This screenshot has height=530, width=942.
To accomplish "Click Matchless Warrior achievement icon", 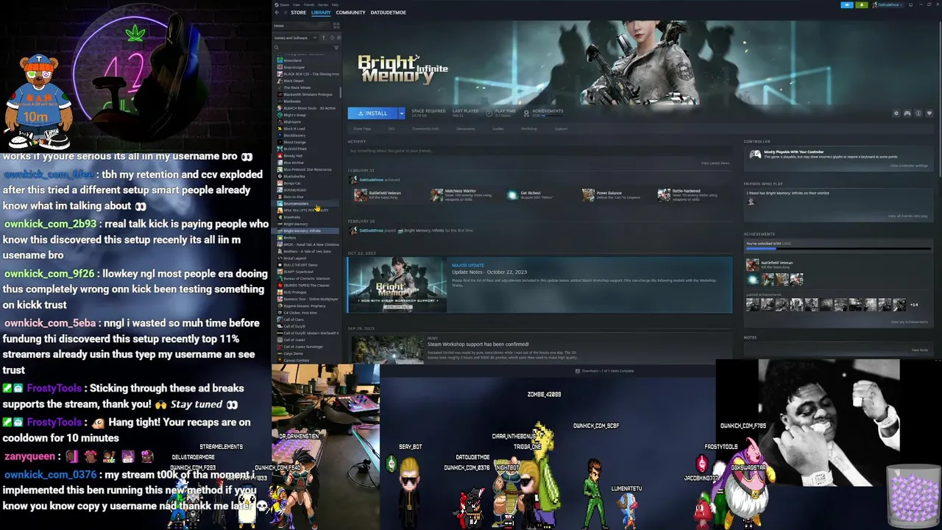I will click(x=437, y=194).
